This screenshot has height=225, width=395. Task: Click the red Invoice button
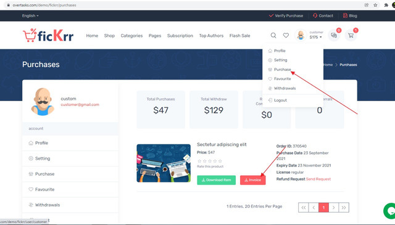pyautogui.click(x=252, y=180)
